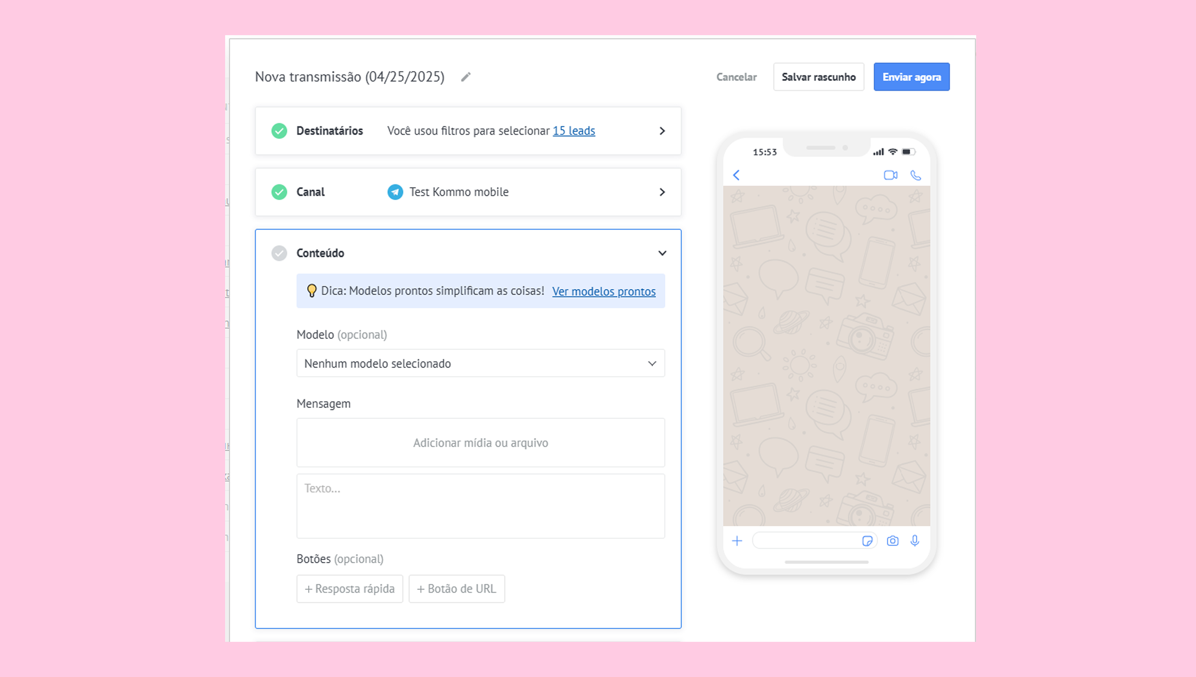Viewport: 1196px width, 677px height.
Task: Tap the sticker icon in preview input
Action: [x=867, y=541]
